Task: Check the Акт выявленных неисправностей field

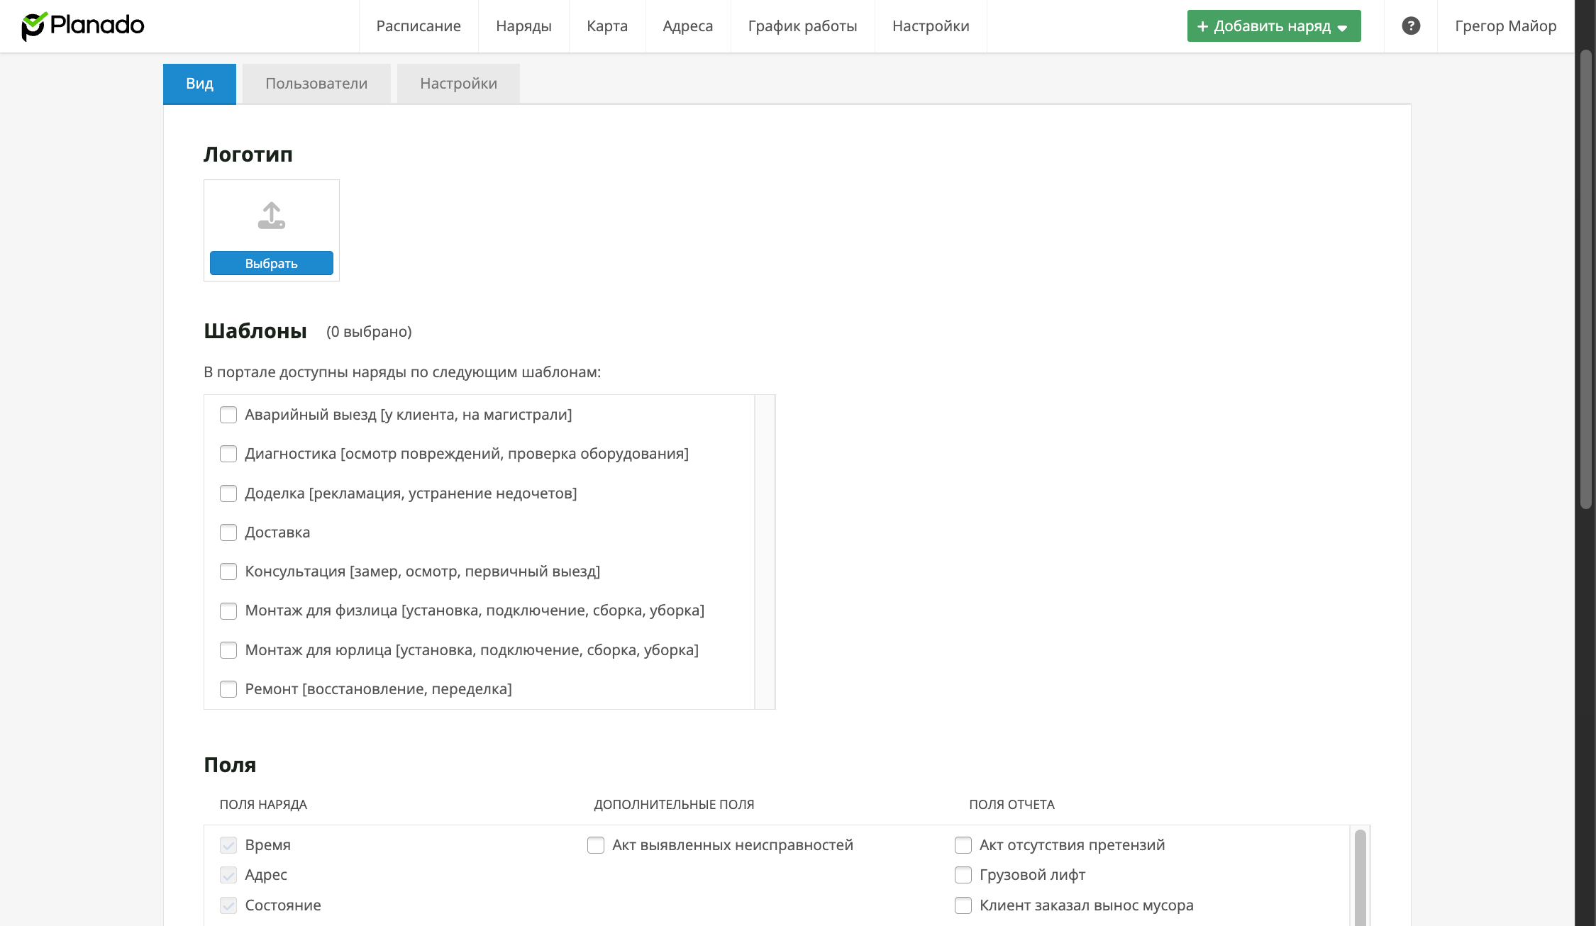Action: point(596,845)
